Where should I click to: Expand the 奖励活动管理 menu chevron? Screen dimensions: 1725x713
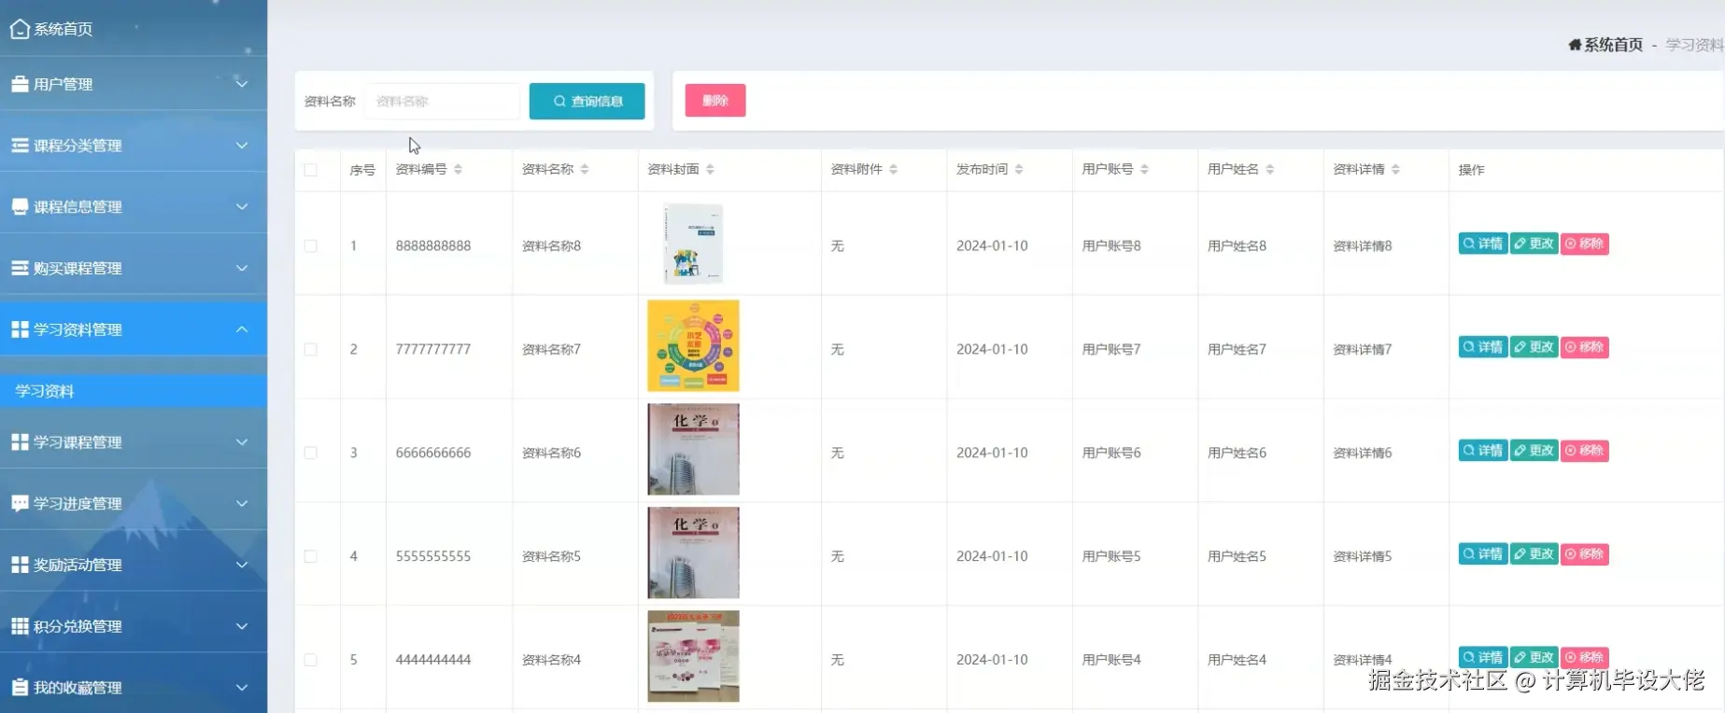242,565
